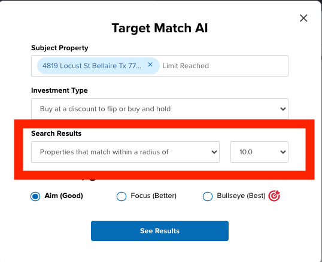Click the Investment Type label
322x262 pixels.
59,90
